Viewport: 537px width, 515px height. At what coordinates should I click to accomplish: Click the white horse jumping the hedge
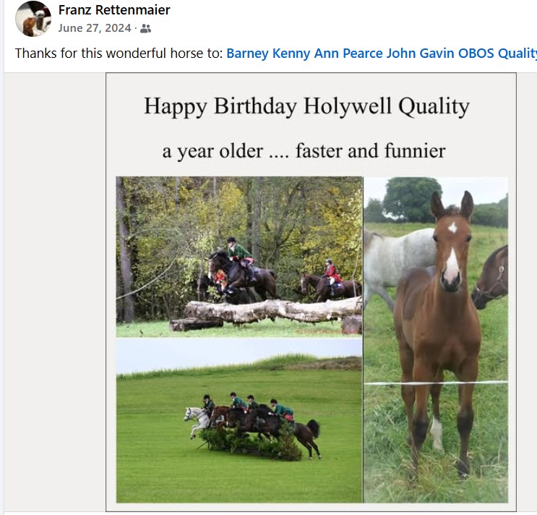click(x=197, y=421)
